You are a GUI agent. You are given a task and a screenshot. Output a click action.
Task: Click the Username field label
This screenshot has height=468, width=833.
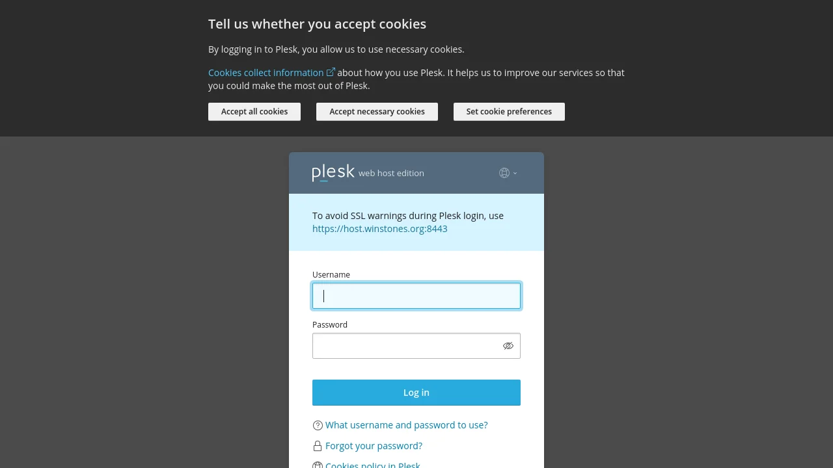[x=331, y=274]
